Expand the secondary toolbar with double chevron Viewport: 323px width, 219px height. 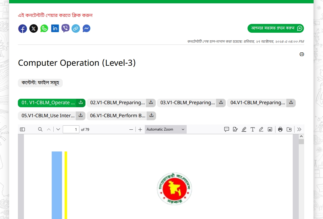(299, 129)
